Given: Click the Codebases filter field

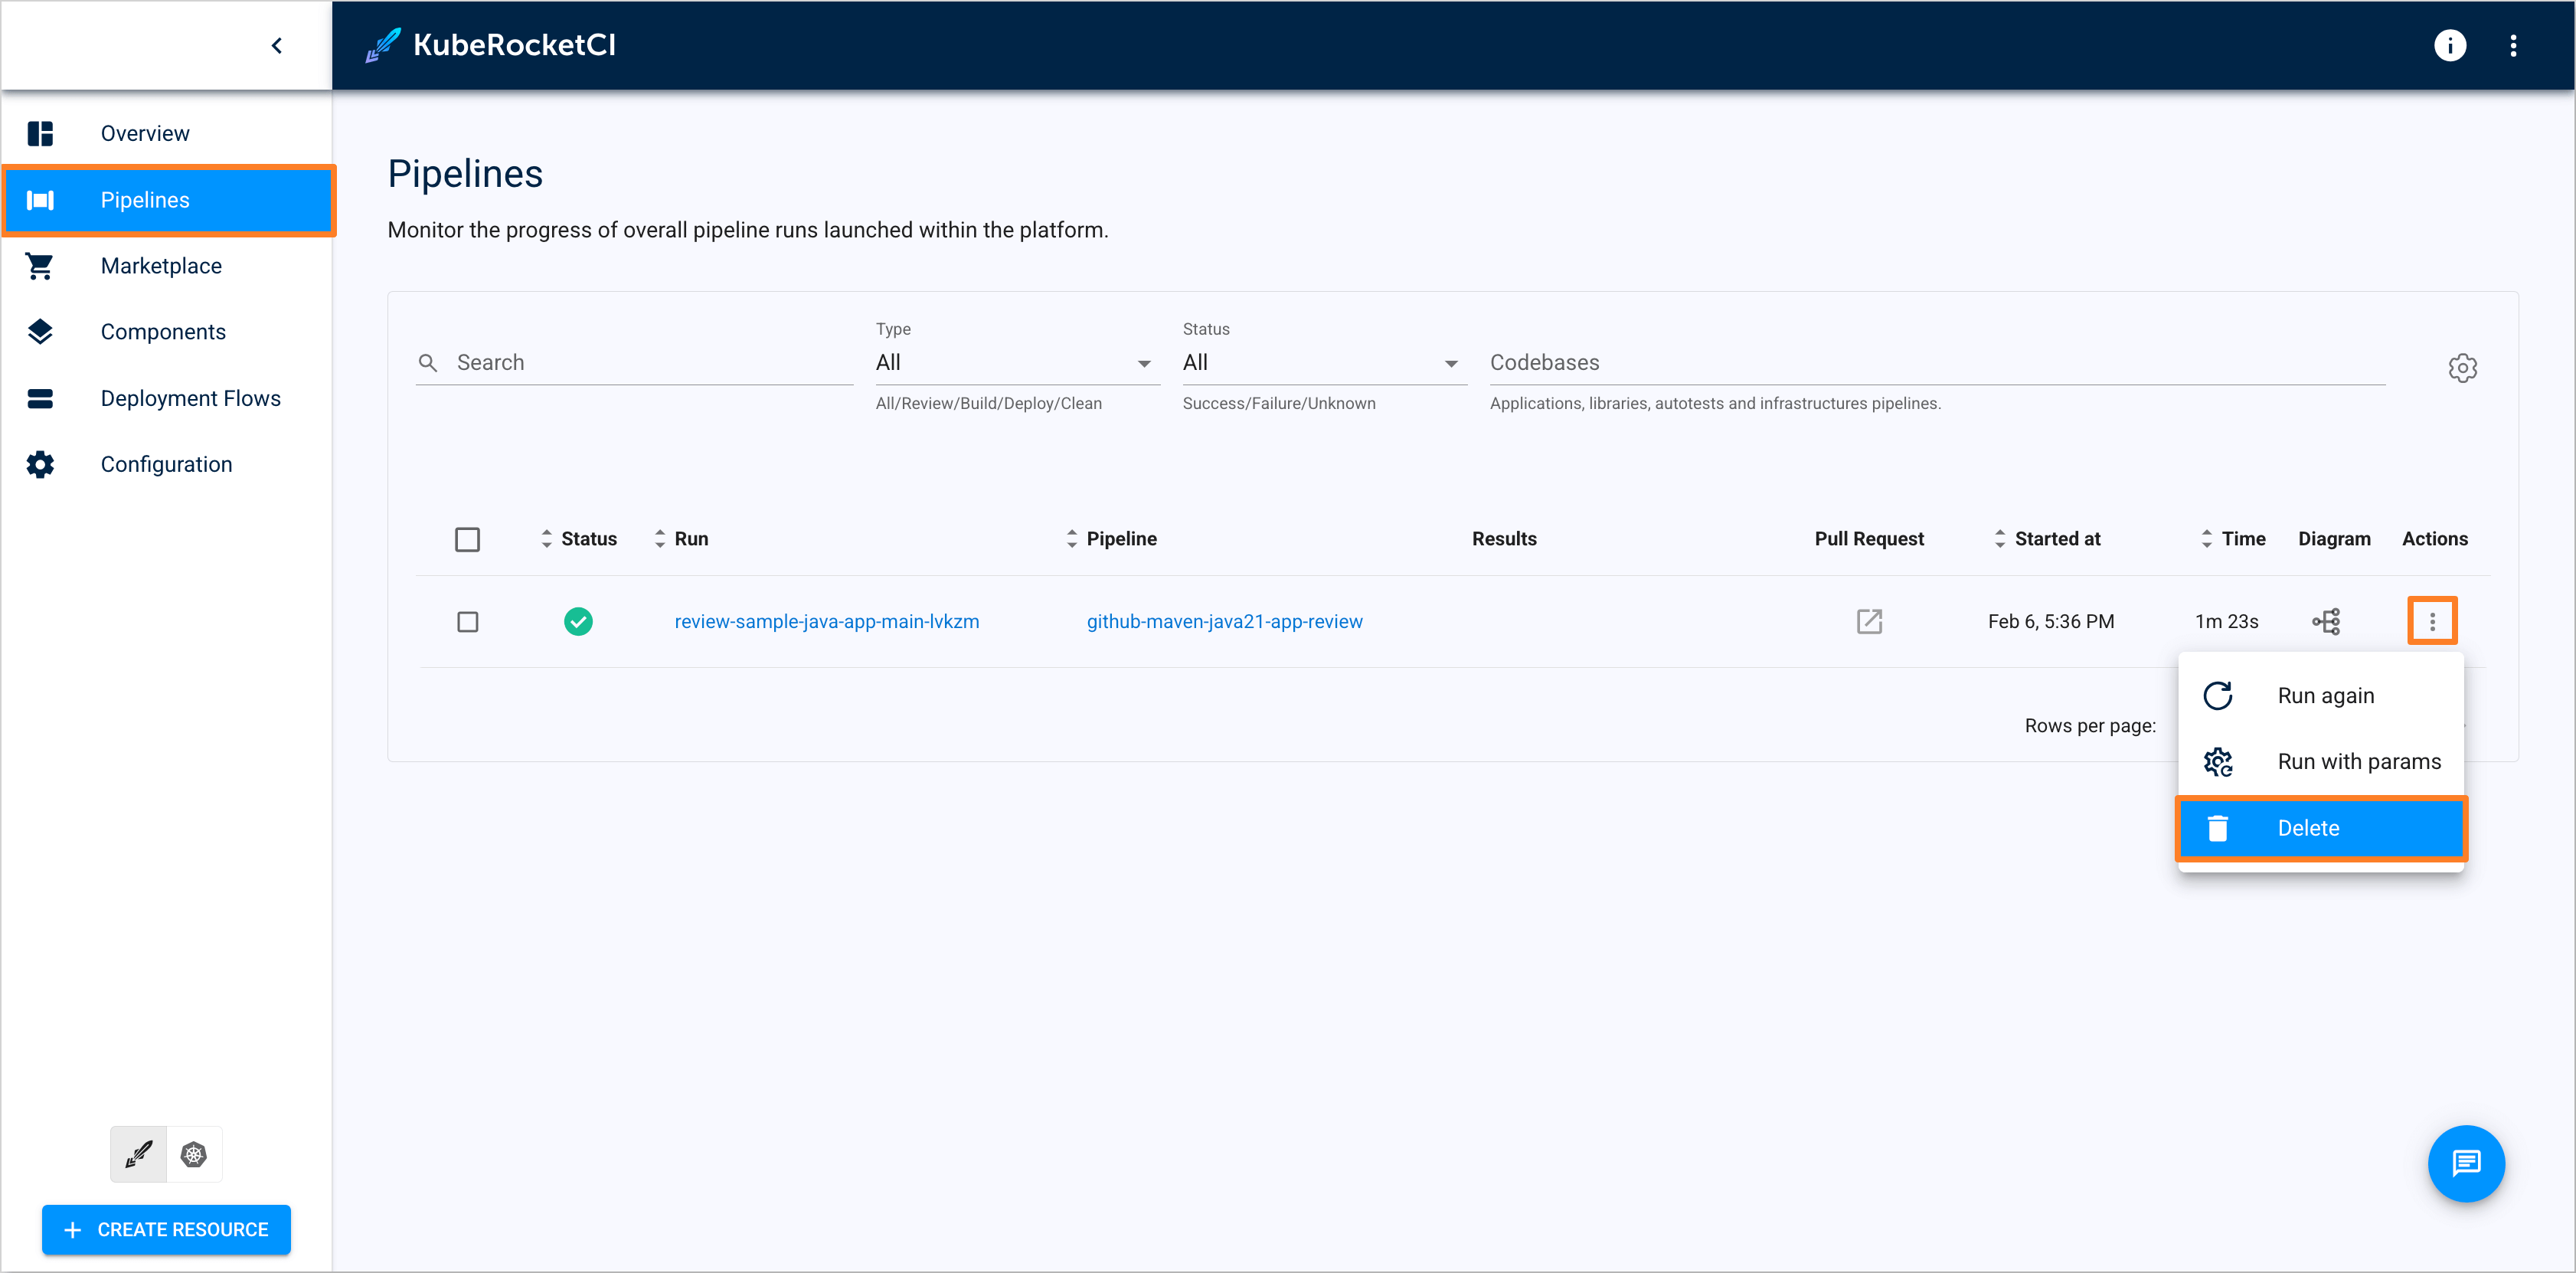Looking at the screenshot, I should point(1935,363).
